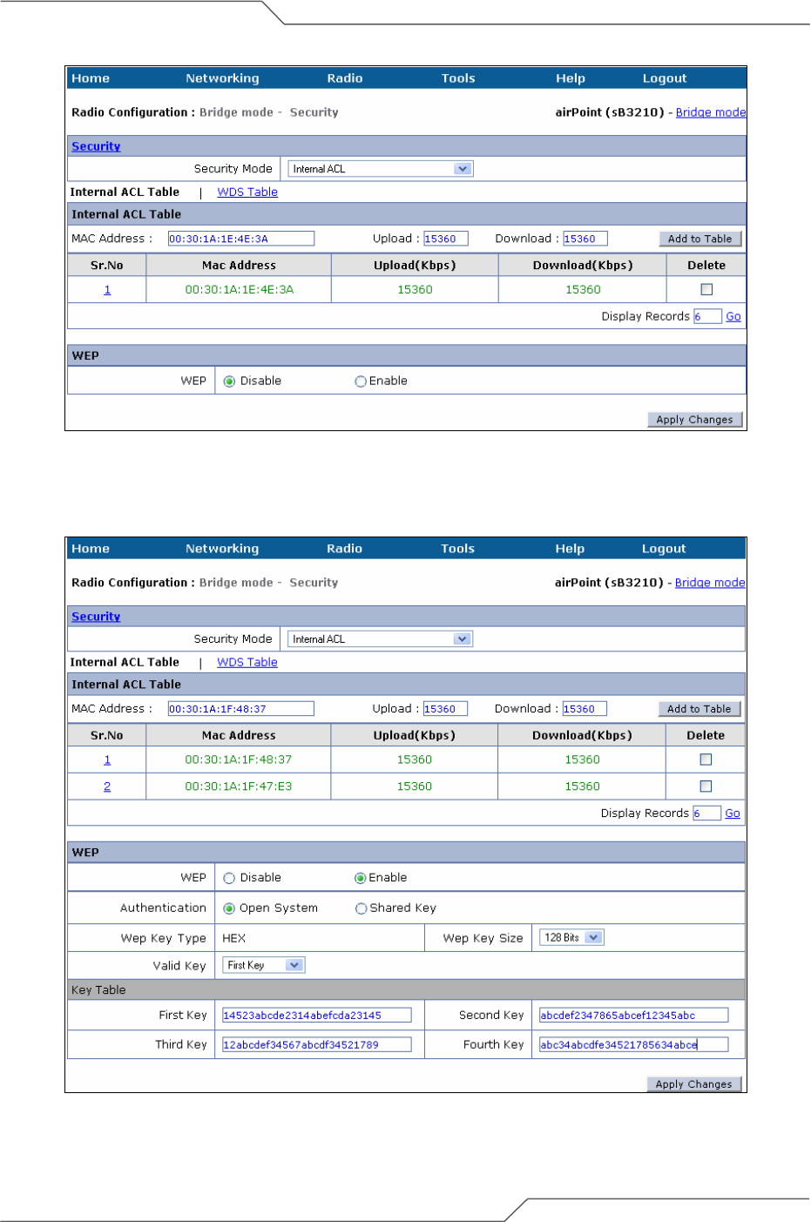
Task: Click MAC cell 00:30:1A:1E:4E:3A in table
Action: point(240,290)
